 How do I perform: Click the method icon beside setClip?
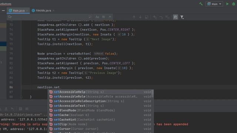(51, 124)
